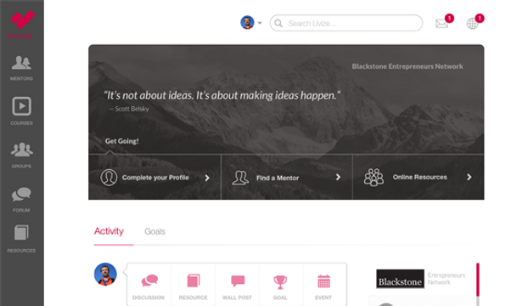This screenshot has height=306, width=528.
Task: Click the red scrollbar on right panel
Action: [x=478, y=280]
